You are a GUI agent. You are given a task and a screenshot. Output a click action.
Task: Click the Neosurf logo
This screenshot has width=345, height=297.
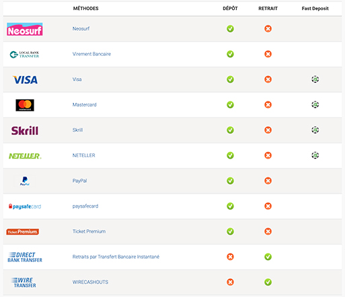[25, 29]
